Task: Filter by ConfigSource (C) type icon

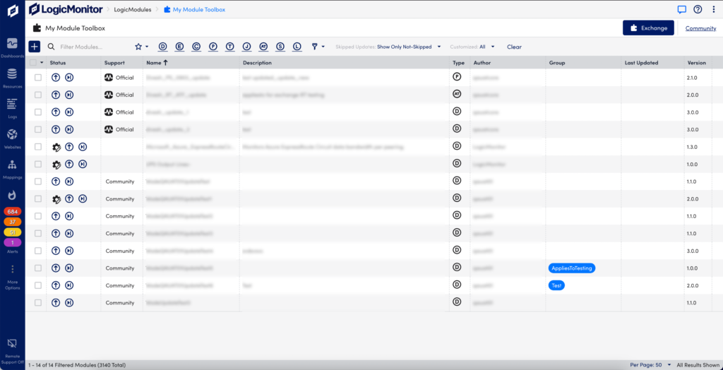Action: click(196, 47)
